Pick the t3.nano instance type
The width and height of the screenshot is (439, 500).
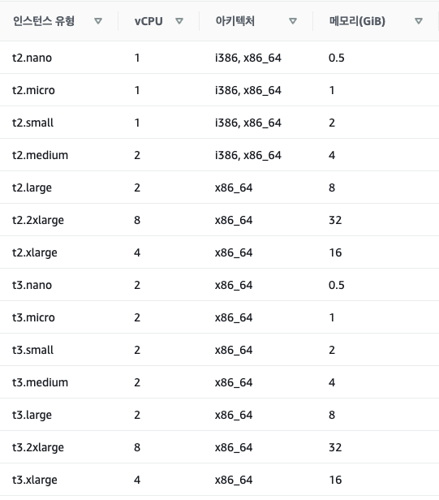(x=32, y=285)
